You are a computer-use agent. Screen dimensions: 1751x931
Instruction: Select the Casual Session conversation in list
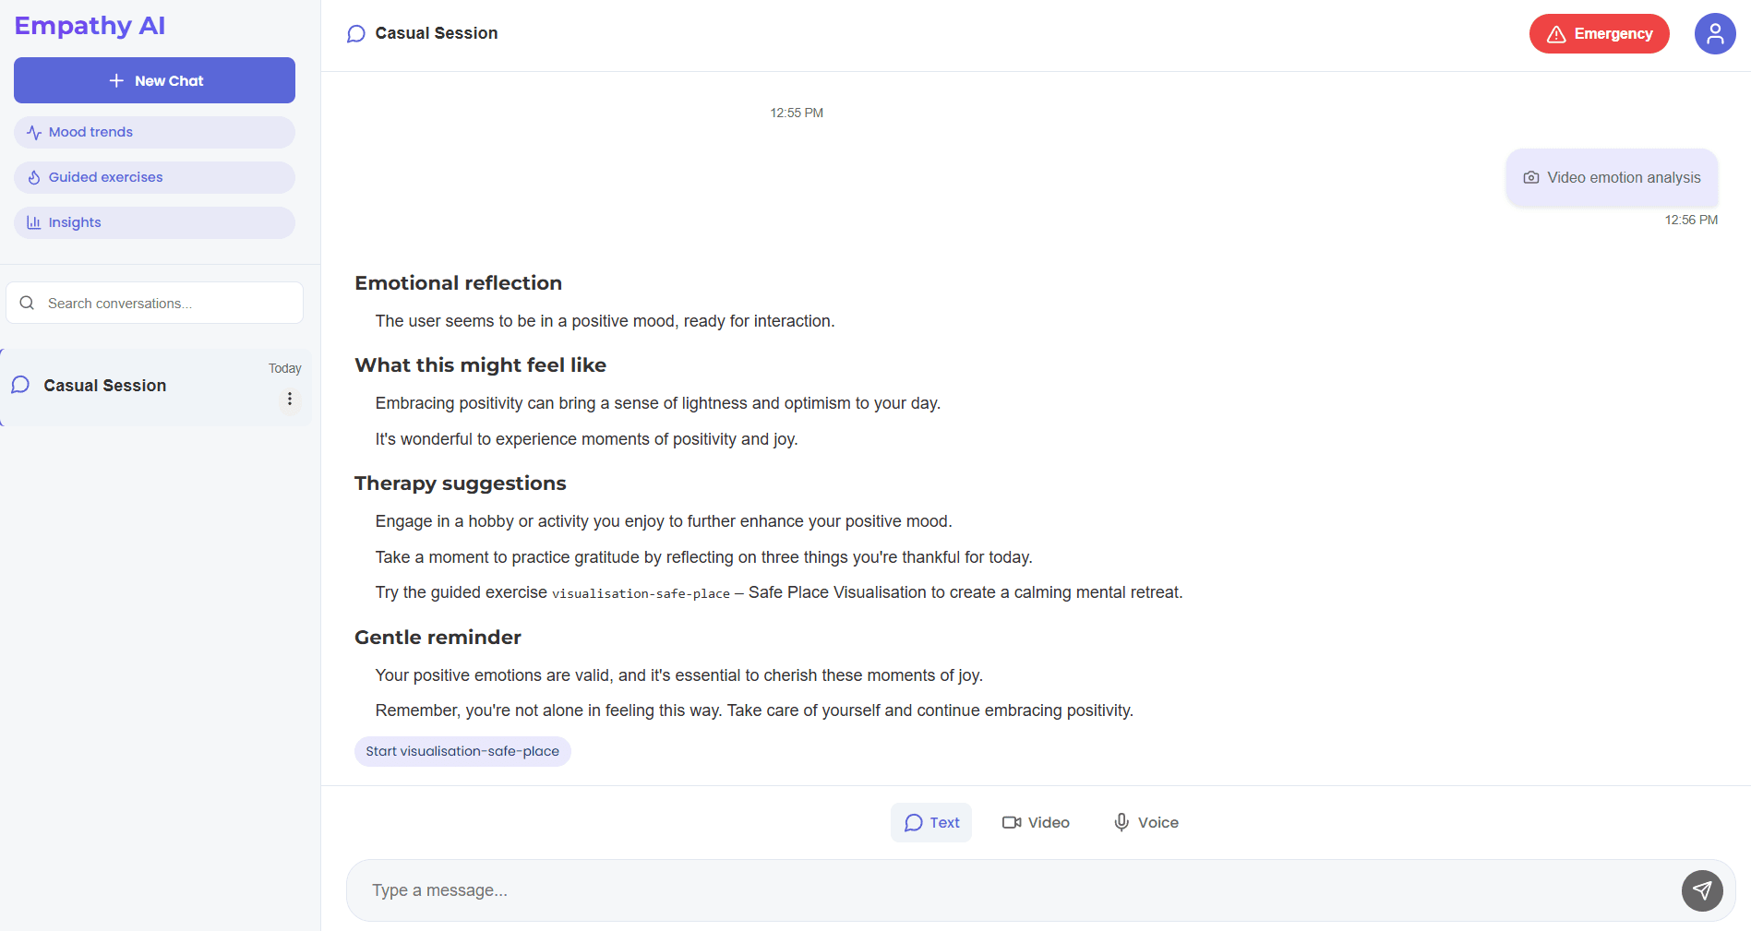[138, 386]
